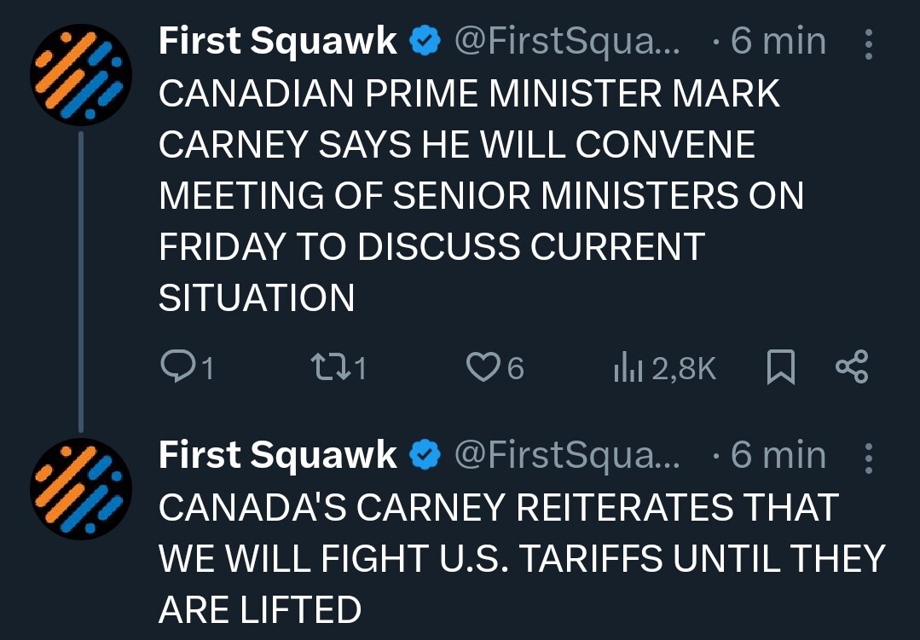Click the verified badge on first tweet
This screenshot has height=640, width=920.
pos(425,42)
